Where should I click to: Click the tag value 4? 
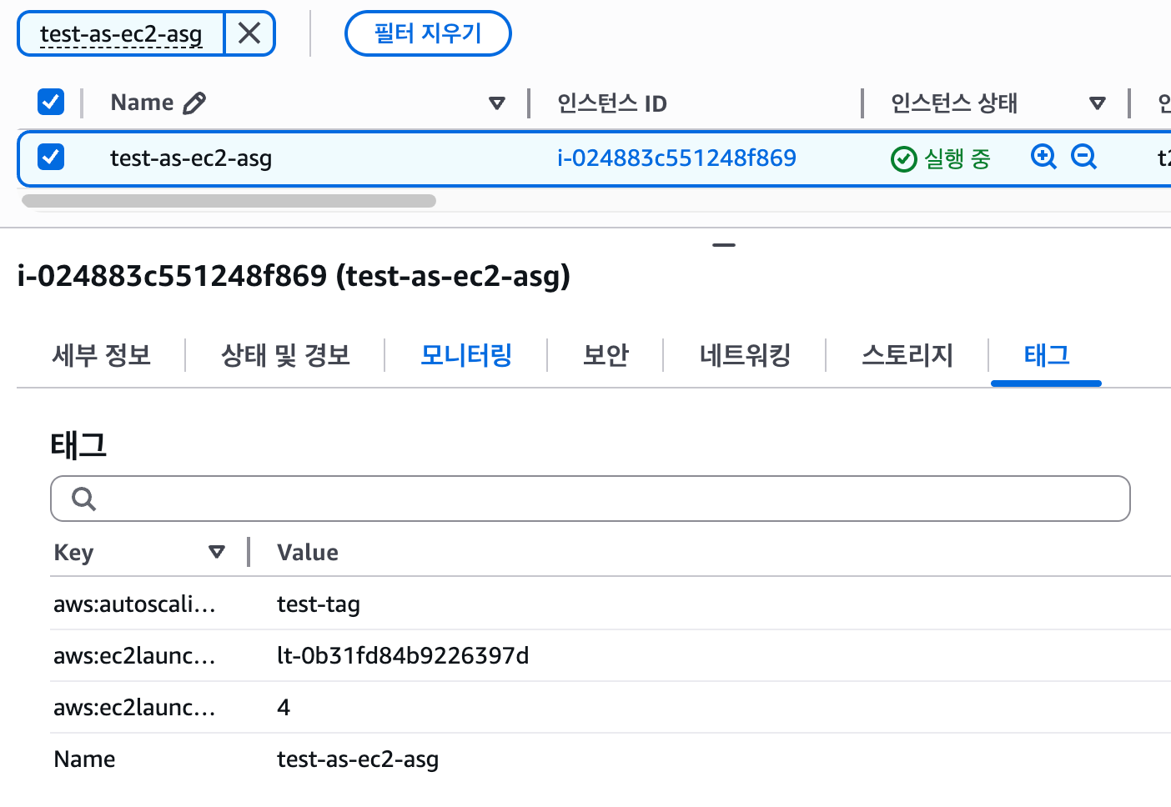pos(284,707)
